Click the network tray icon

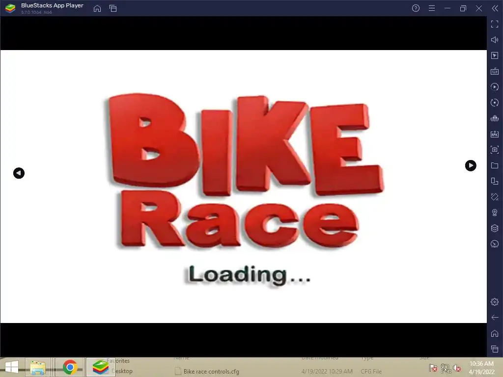445,368
